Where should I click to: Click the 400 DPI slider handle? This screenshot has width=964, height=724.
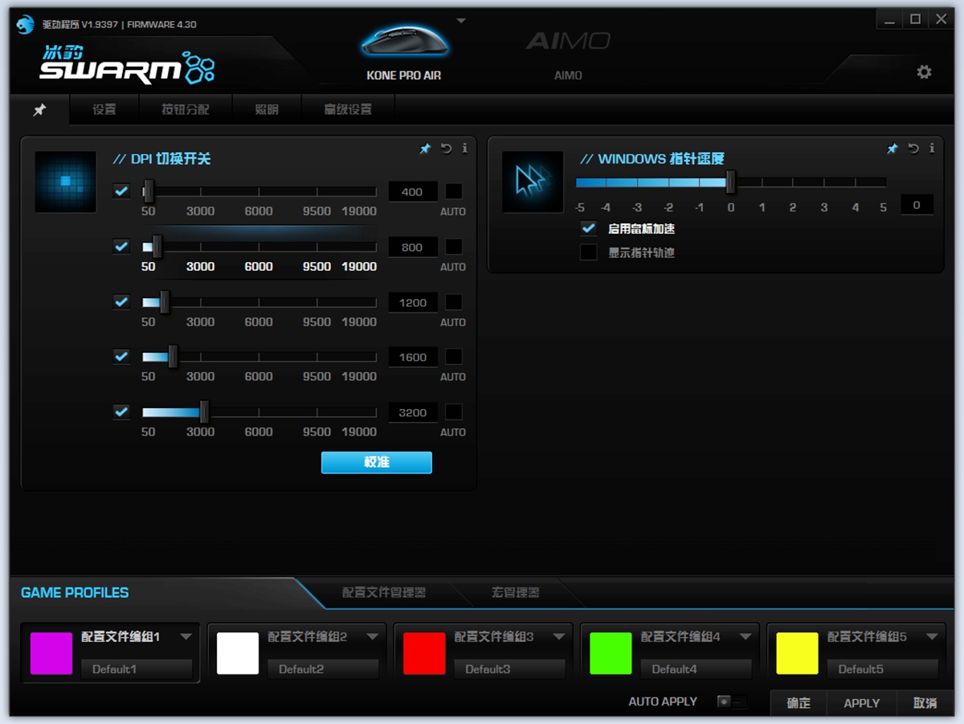click(x=149, y=191)
